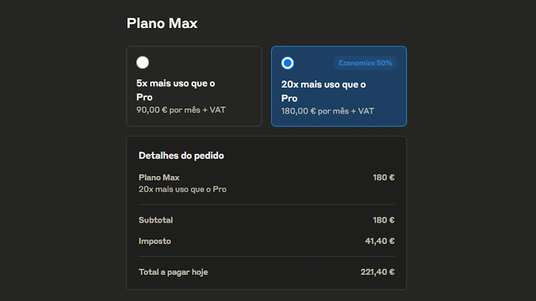Click the 221,40 € total amount
536x301 pixels.
(x=377, y=272)
